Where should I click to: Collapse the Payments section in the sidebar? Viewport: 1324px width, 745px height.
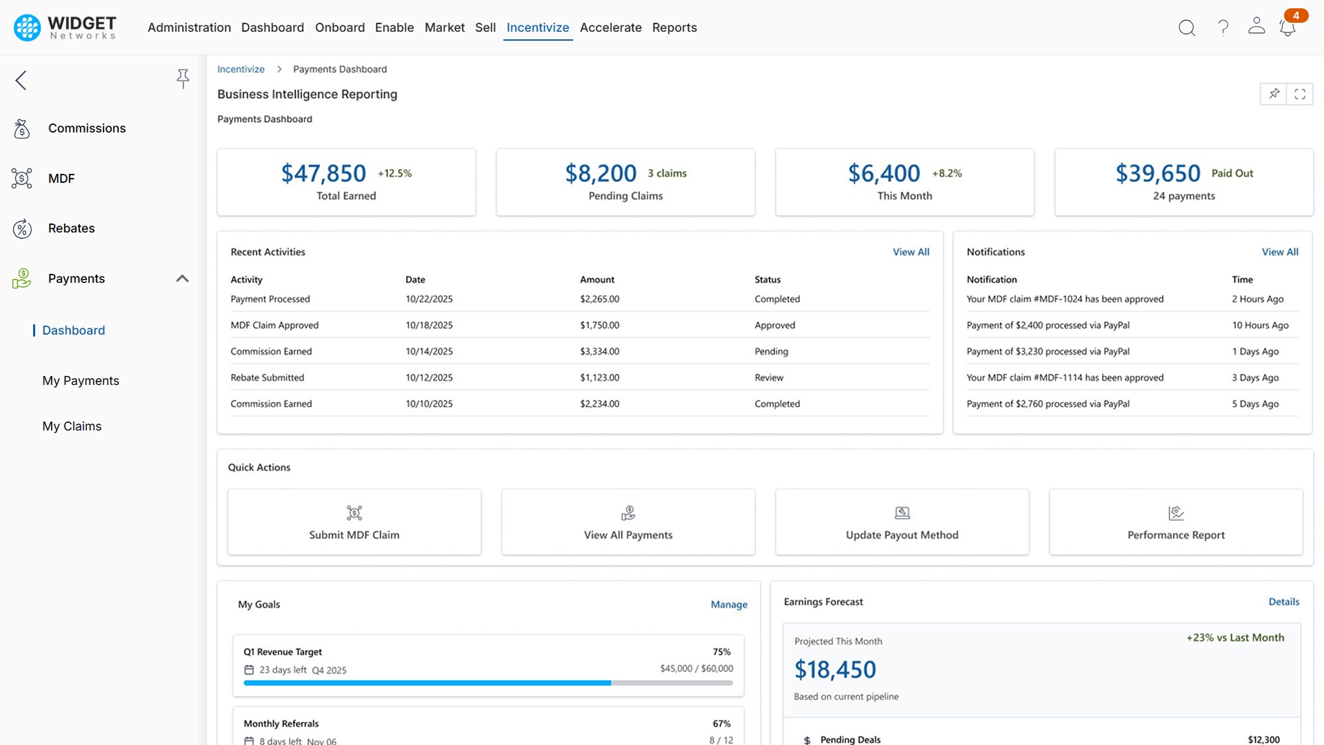point(183,278)
